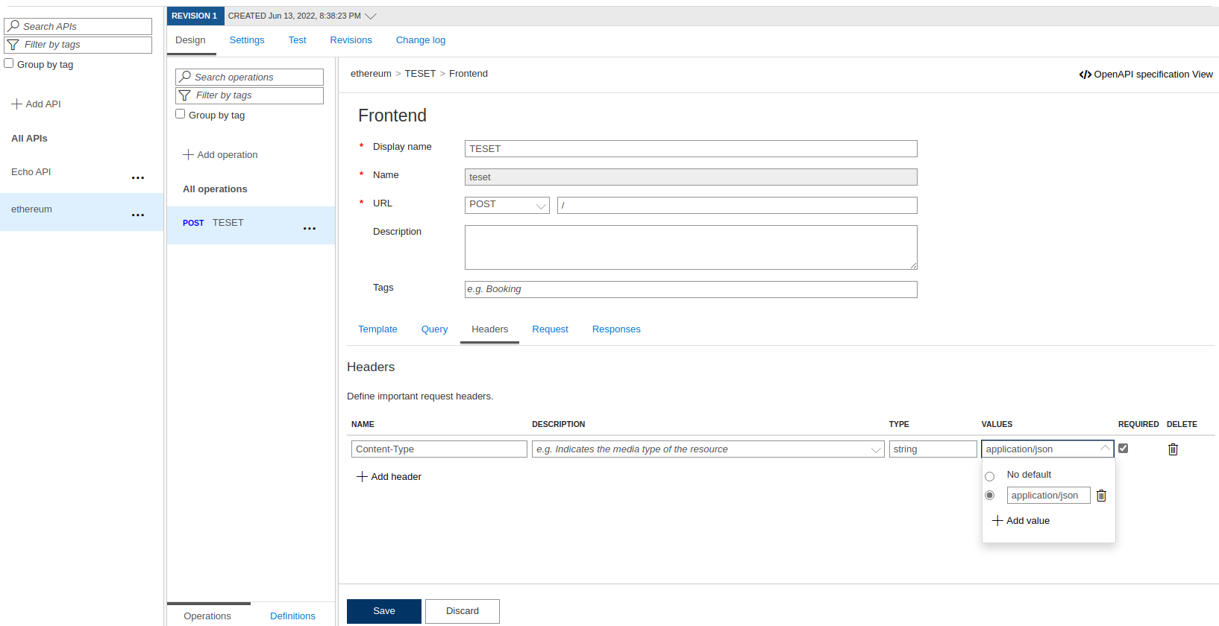
Task: Open the TESET operation ellipsis menu
Action: [x=310, y=229]
